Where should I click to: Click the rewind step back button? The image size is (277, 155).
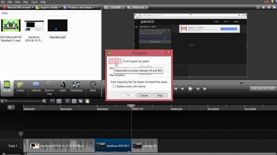183,89
